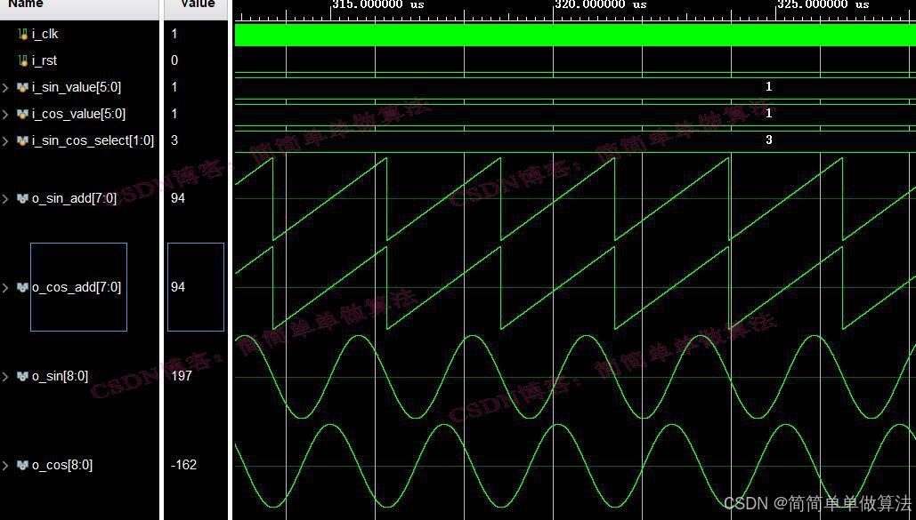The width and height of the screenshot is (916, 520).
Task: Select the i_sin_value[5:0] signal name
Action: click(x=77, y=87)
